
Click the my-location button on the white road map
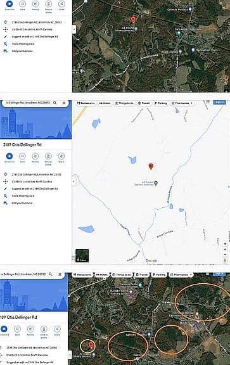(225, 244)
